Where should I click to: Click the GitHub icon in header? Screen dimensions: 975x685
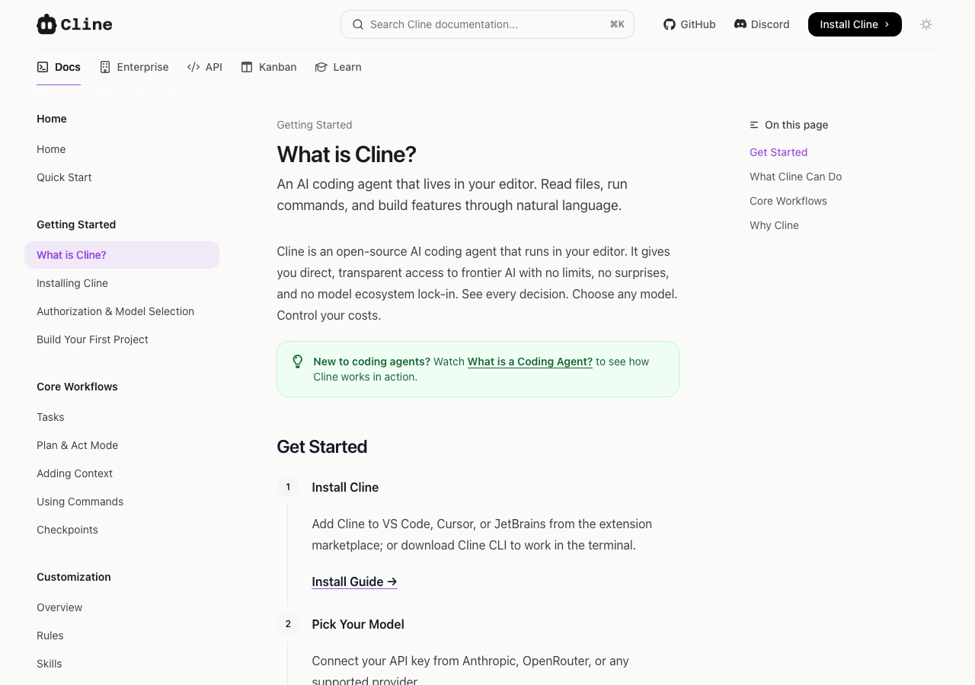pos(670,24)
